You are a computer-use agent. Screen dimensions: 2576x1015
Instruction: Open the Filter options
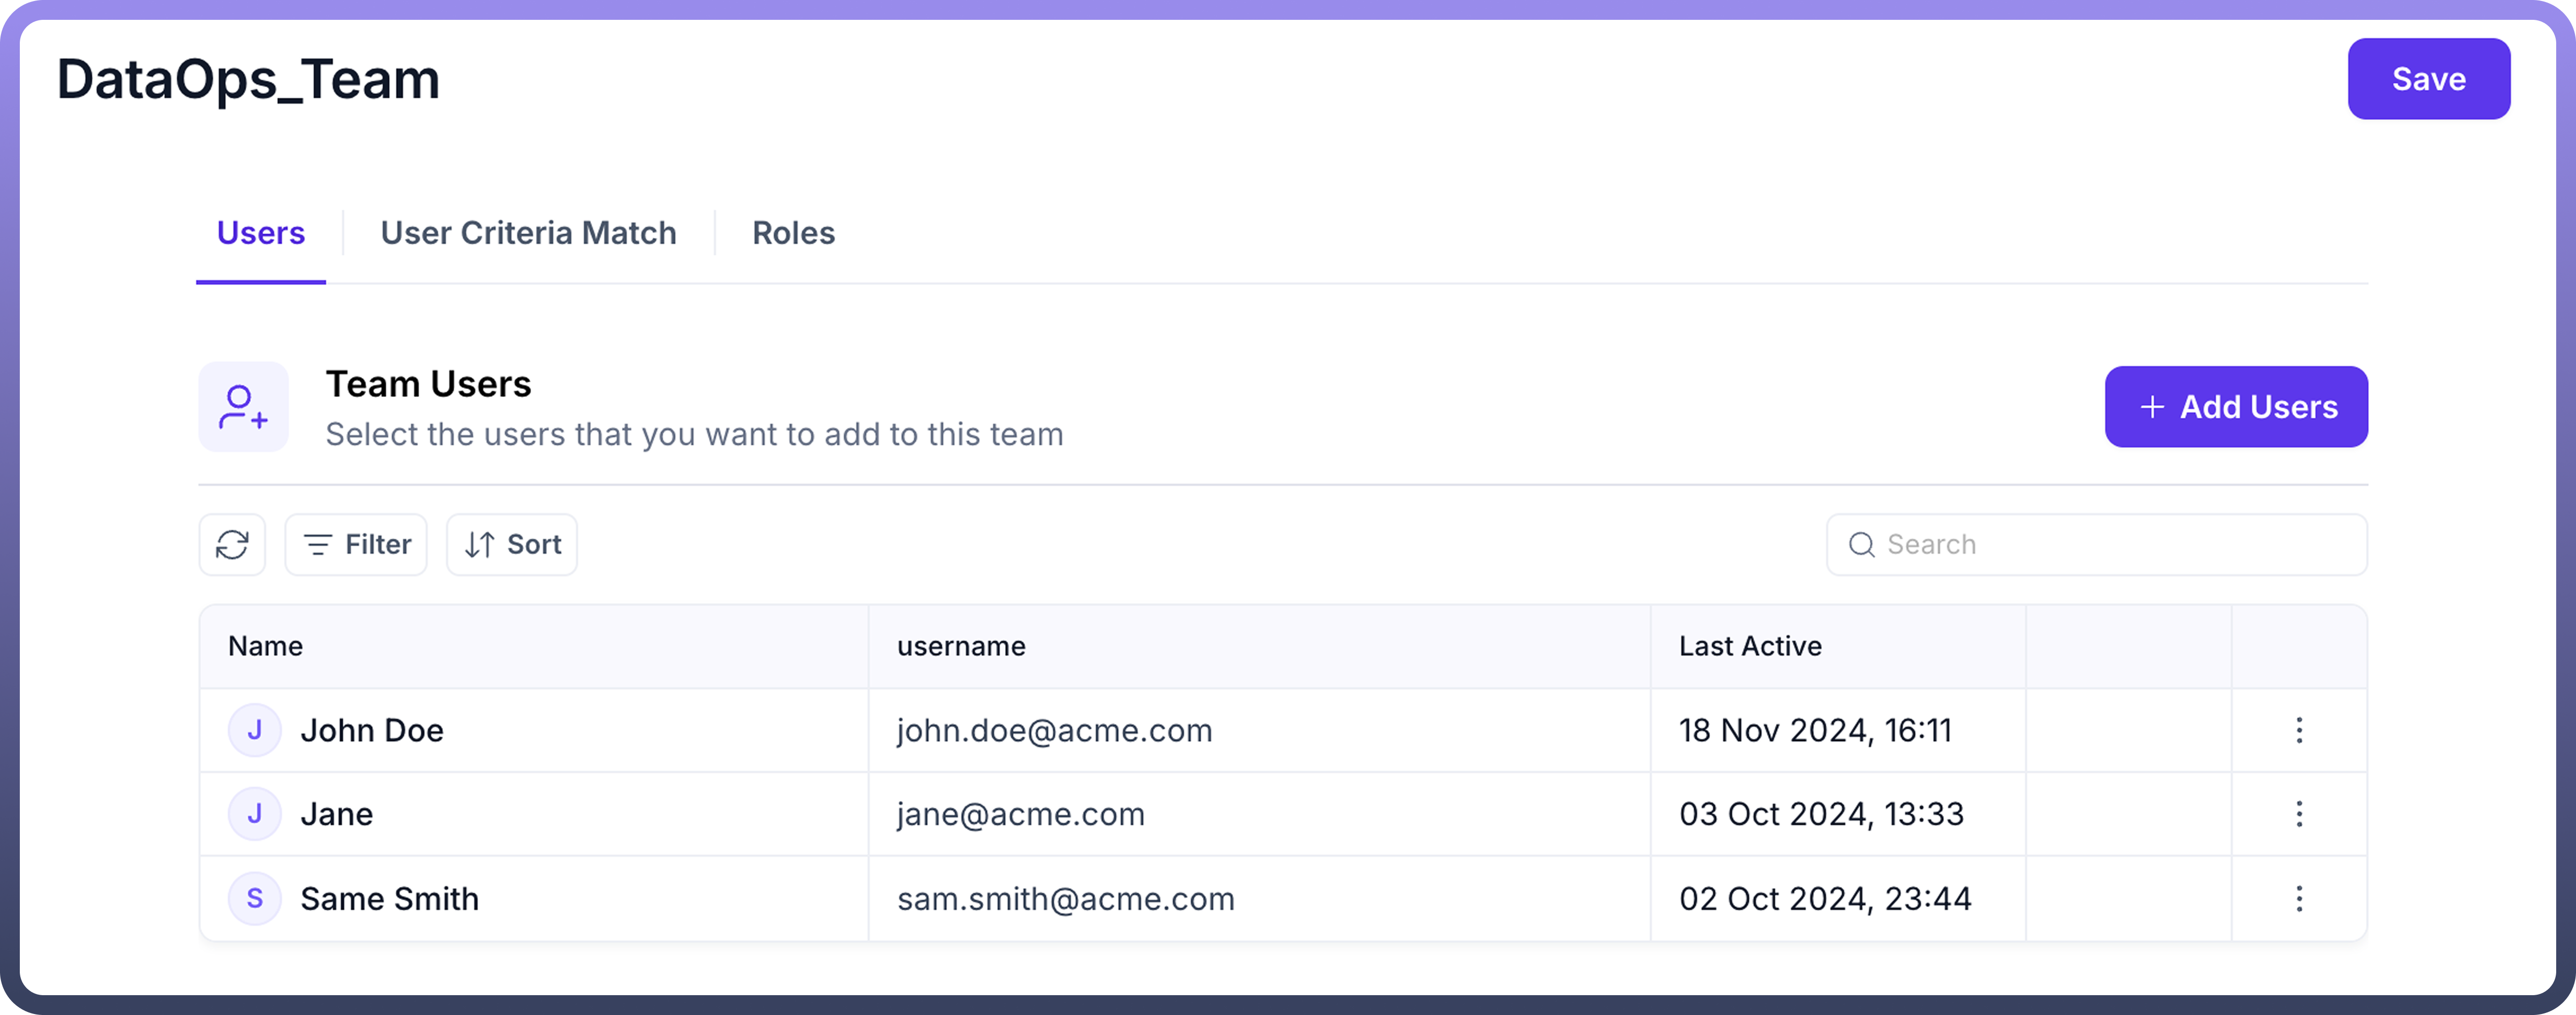pos(356,545)
